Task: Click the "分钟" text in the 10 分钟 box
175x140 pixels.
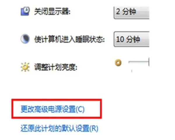Action: click(x=133, y=39)
